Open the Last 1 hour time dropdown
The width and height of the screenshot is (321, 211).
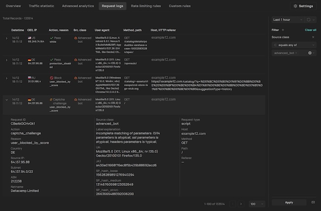tap(286, 19)
